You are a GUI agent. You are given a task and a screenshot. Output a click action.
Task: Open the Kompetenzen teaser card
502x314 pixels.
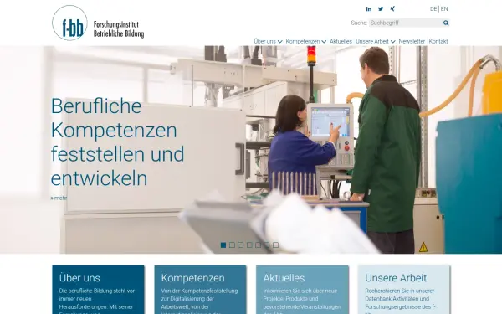[200, 290]
